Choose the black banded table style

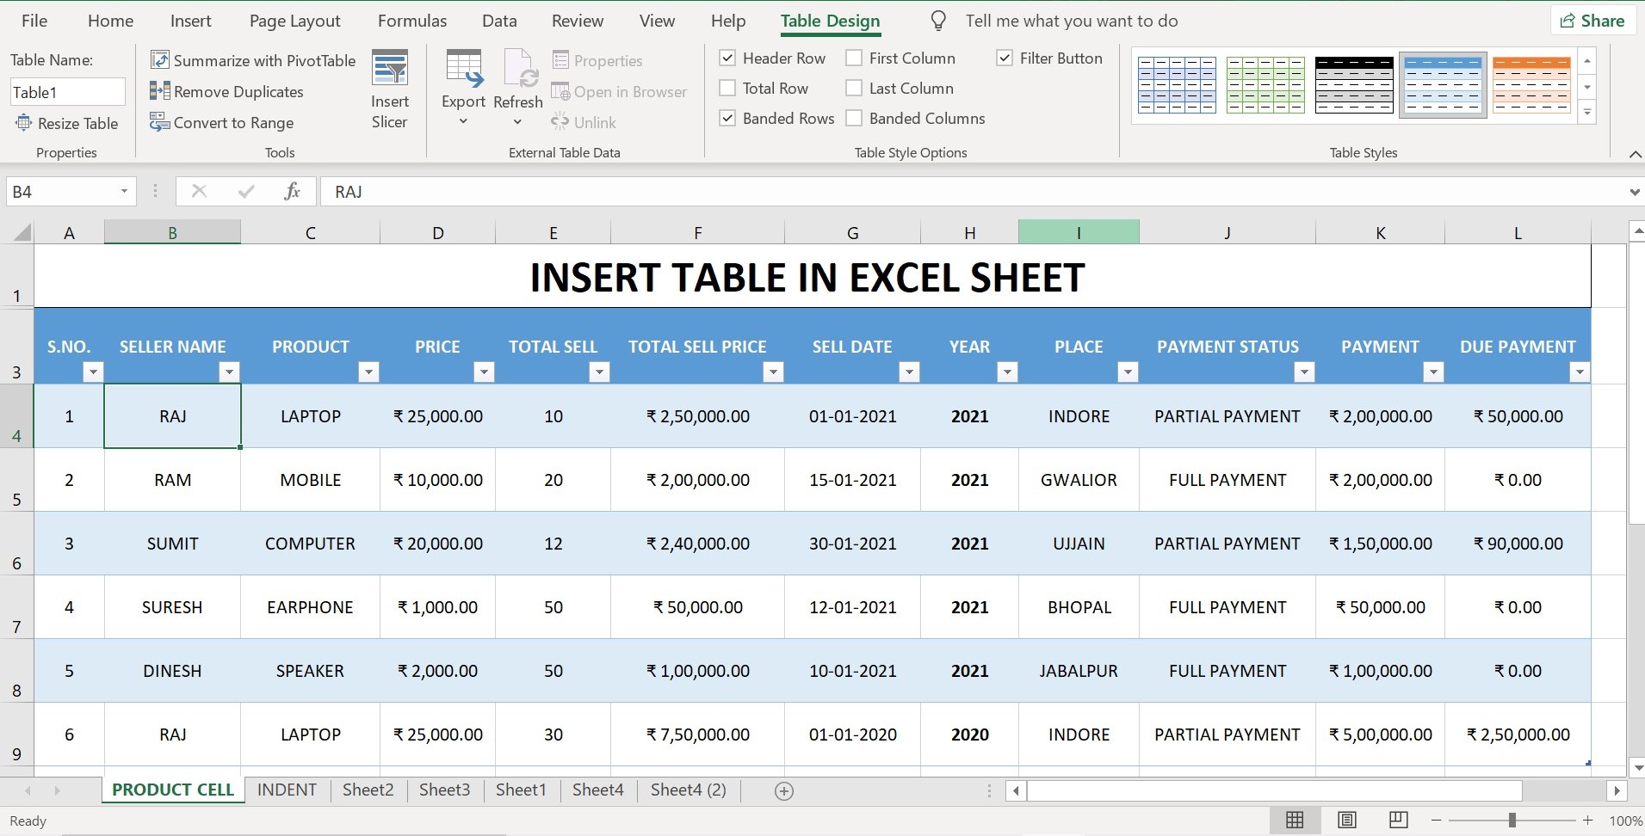click(1354, 85)
